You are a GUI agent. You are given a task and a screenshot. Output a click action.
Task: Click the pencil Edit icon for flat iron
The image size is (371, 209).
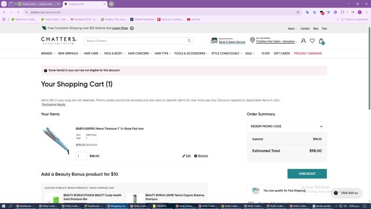[x=184, y=156]
